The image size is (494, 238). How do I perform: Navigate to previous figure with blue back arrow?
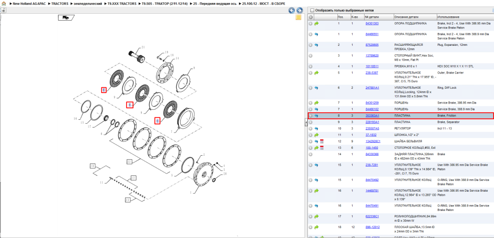(292, 10)
